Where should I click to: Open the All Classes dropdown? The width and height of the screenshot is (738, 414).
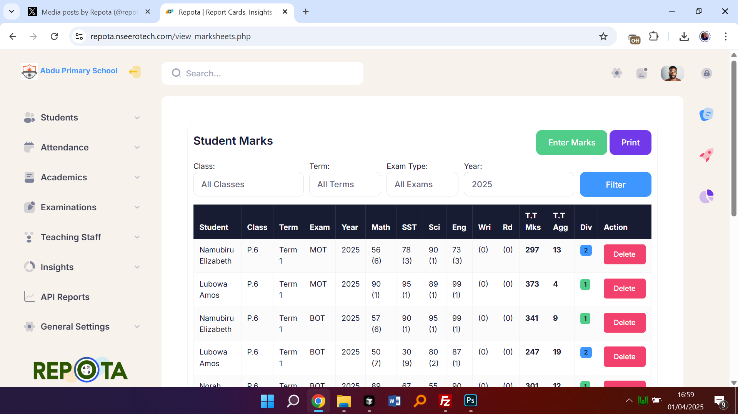(x=248, y=185)
